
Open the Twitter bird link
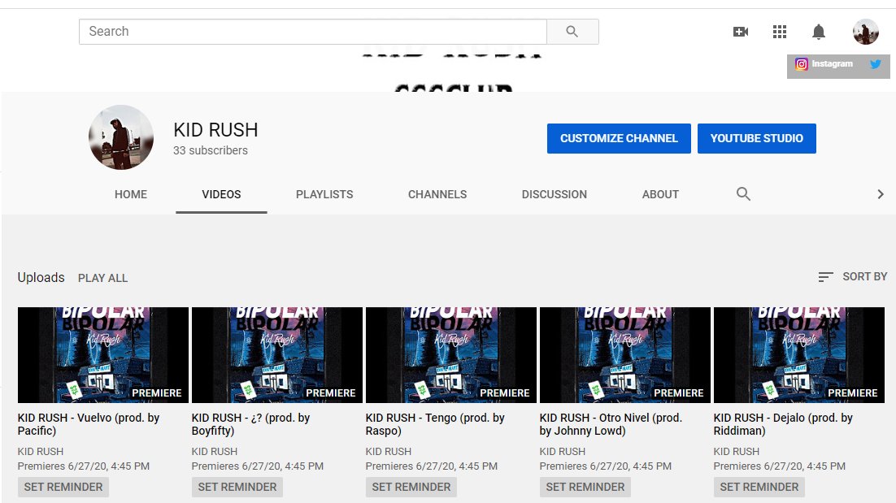point(875,64)
